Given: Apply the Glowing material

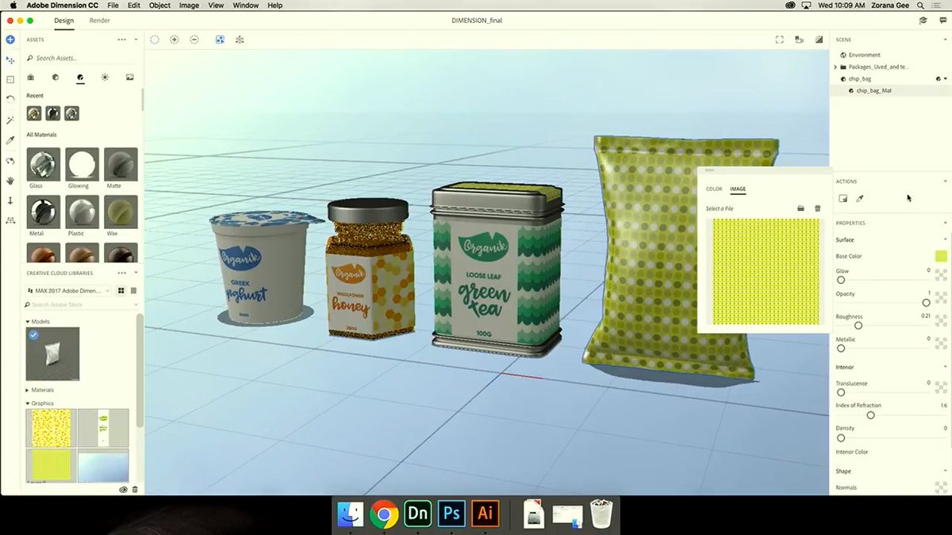Looking at the screenshot, I should [x=83, y=164].
